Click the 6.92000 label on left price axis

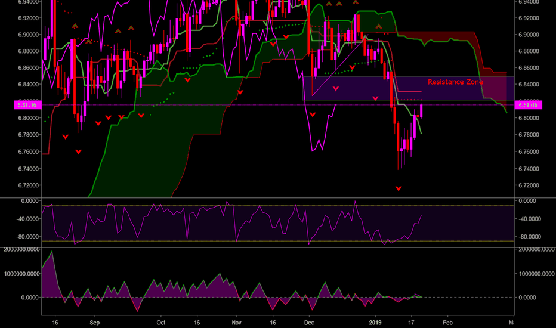[x=29, y=18]
